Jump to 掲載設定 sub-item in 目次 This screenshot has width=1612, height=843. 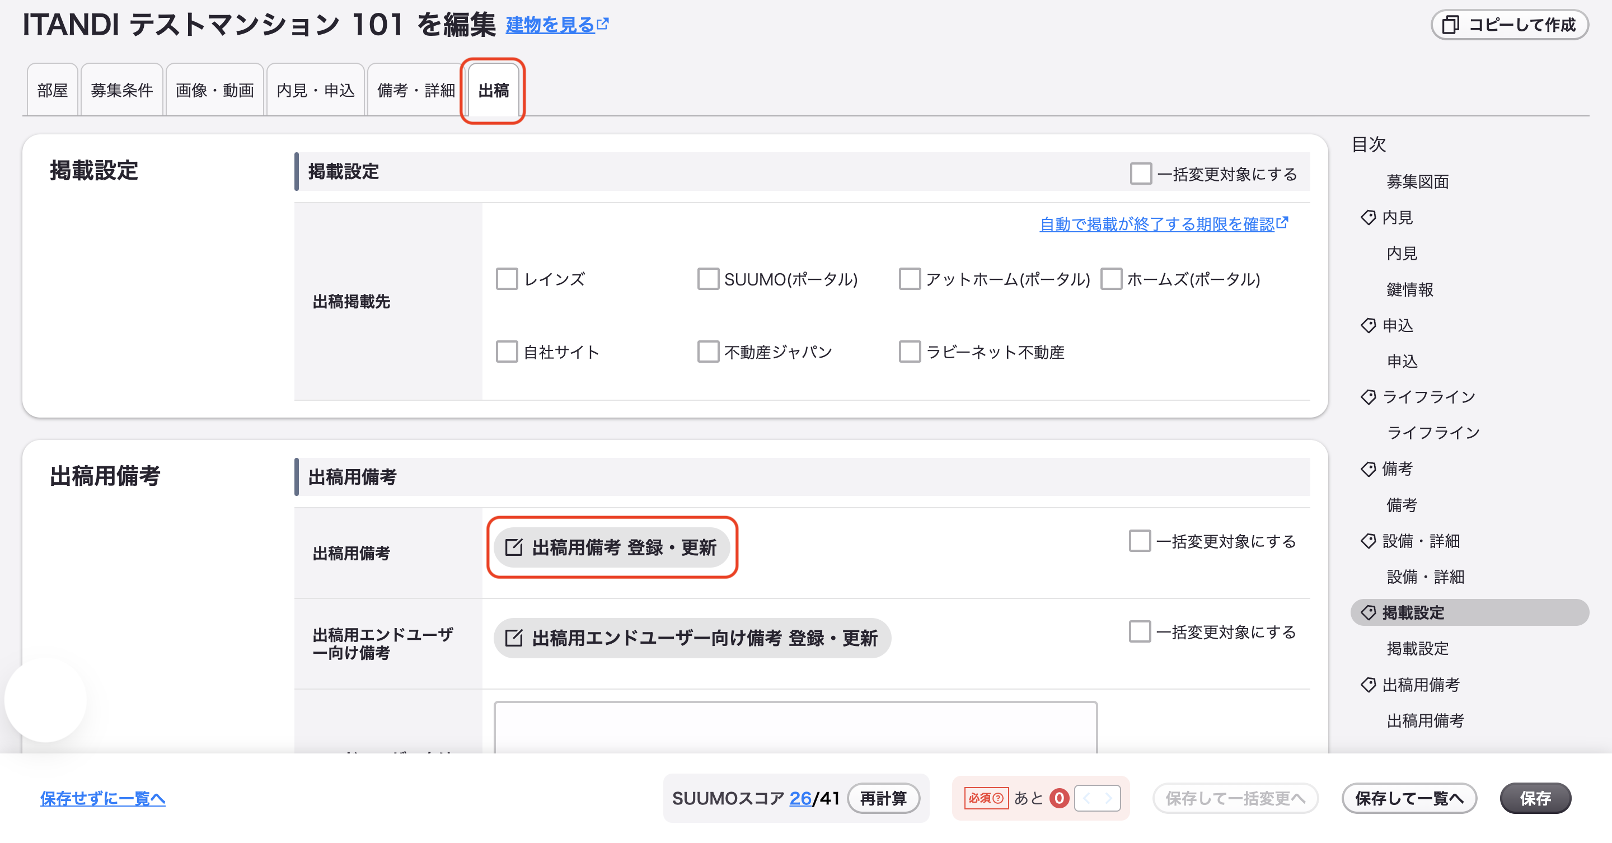click(1417, 648)
